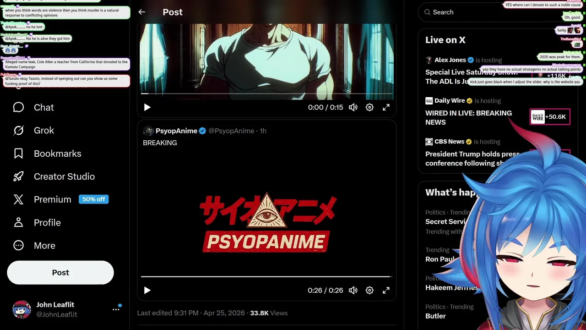Play the top 0:15 video
Viewport: 586px width, 330px height.
pyautogui.click(x=147, y=107)
